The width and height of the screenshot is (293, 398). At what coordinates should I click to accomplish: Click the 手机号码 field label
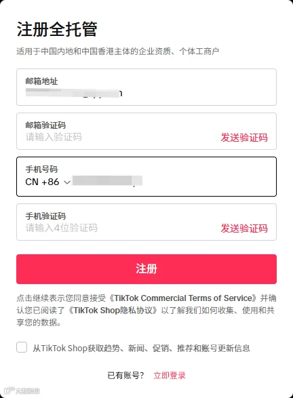pyautogui.click(x=41, y=169)
